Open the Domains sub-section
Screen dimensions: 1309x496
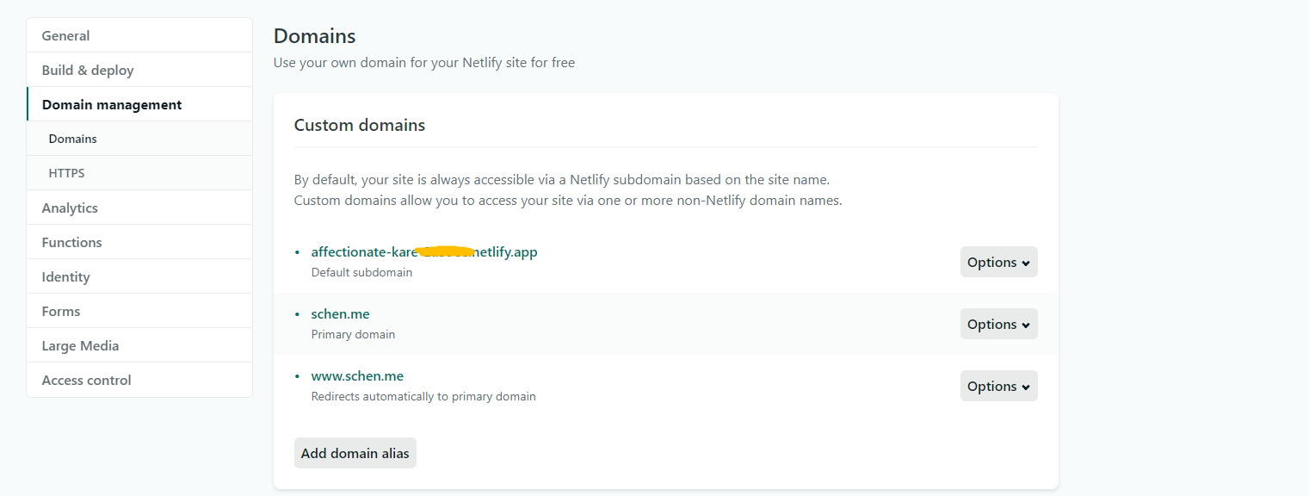click(x=73, y=139)
